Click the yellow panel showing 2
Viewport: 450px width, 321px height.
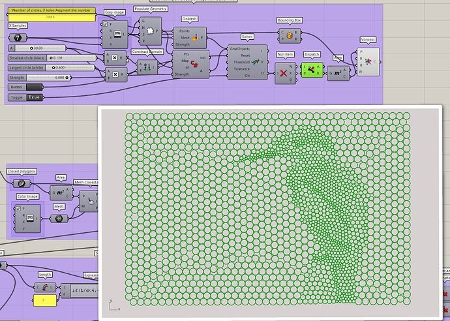click(44, 300)
